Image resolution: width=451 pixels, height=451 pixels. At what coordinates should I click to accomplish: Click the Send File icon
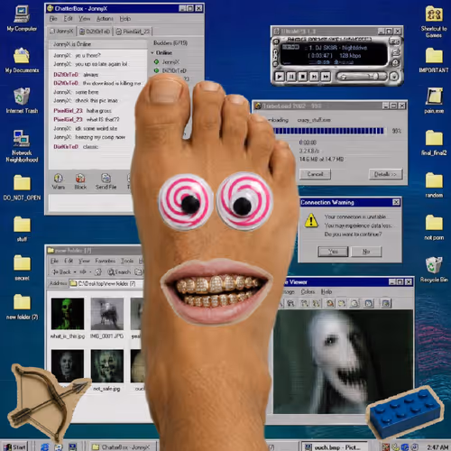(106, 181)
